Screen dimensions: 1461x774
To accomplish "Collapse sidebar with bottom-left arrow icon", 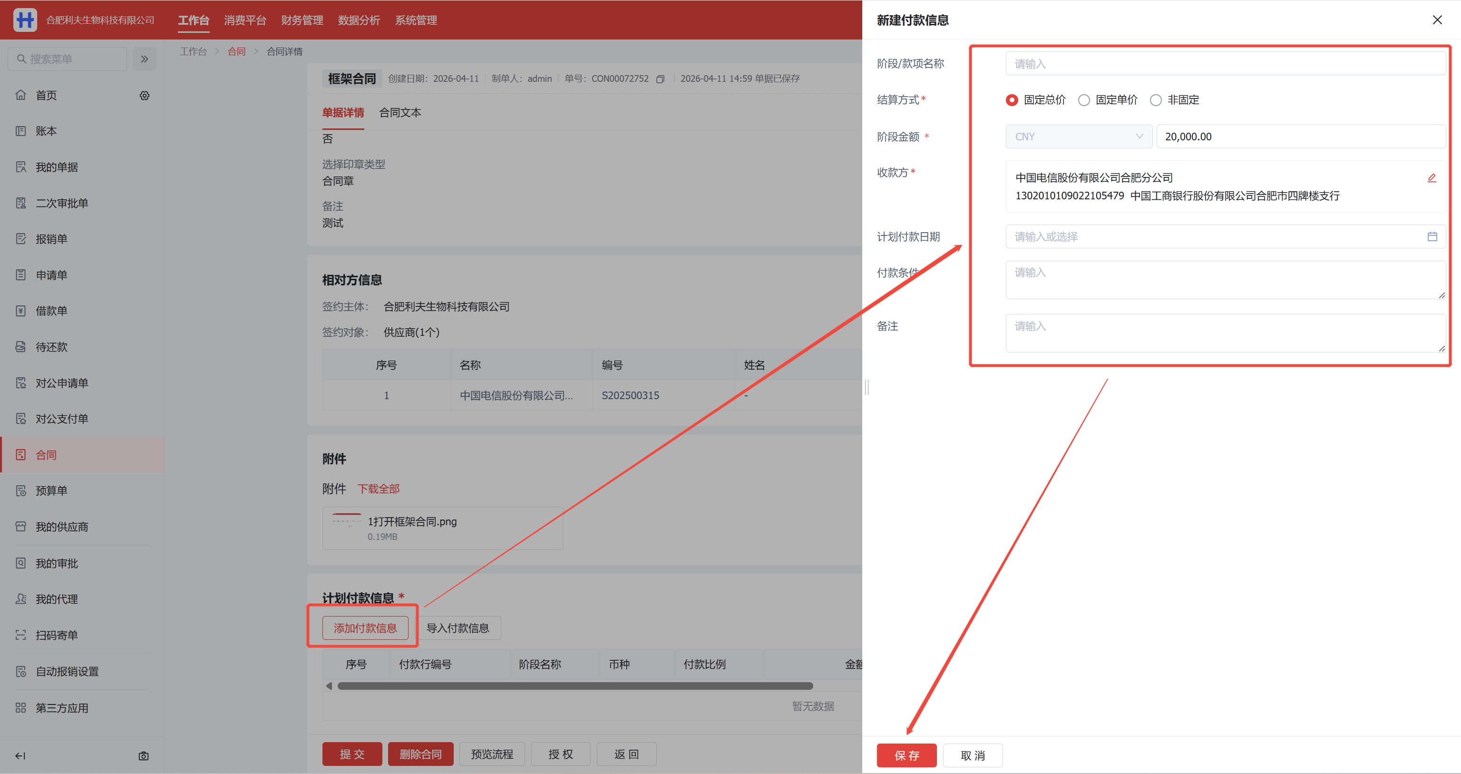I will (x=20, y=756).
